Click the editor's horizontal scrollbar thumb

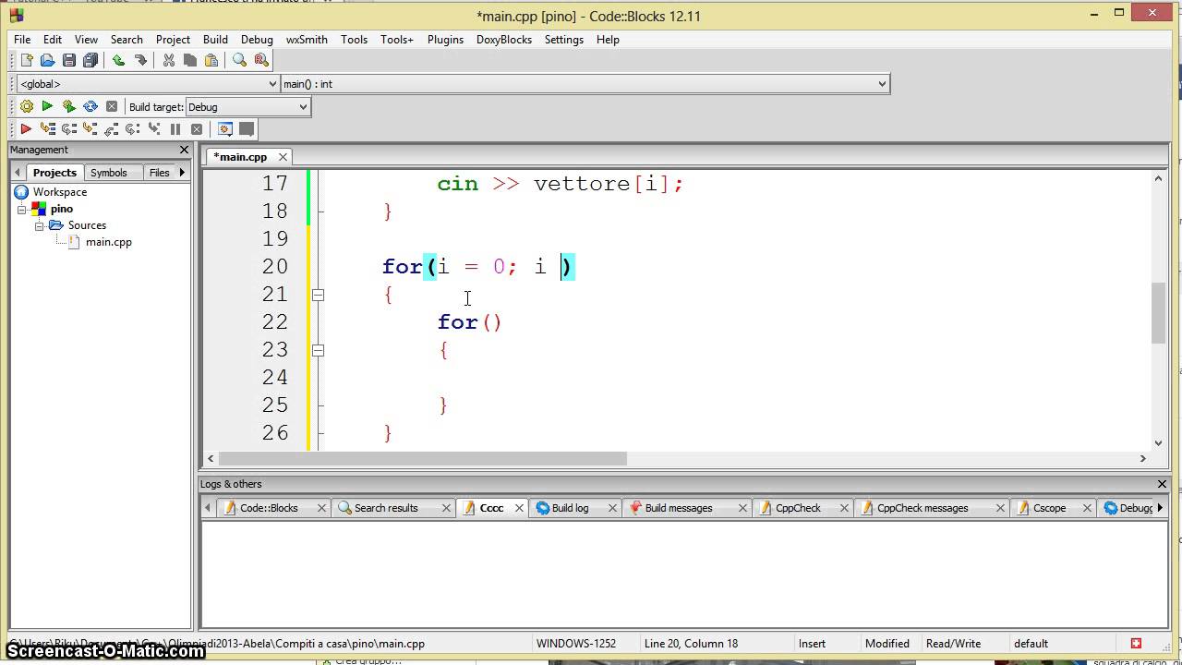[423, 458]
